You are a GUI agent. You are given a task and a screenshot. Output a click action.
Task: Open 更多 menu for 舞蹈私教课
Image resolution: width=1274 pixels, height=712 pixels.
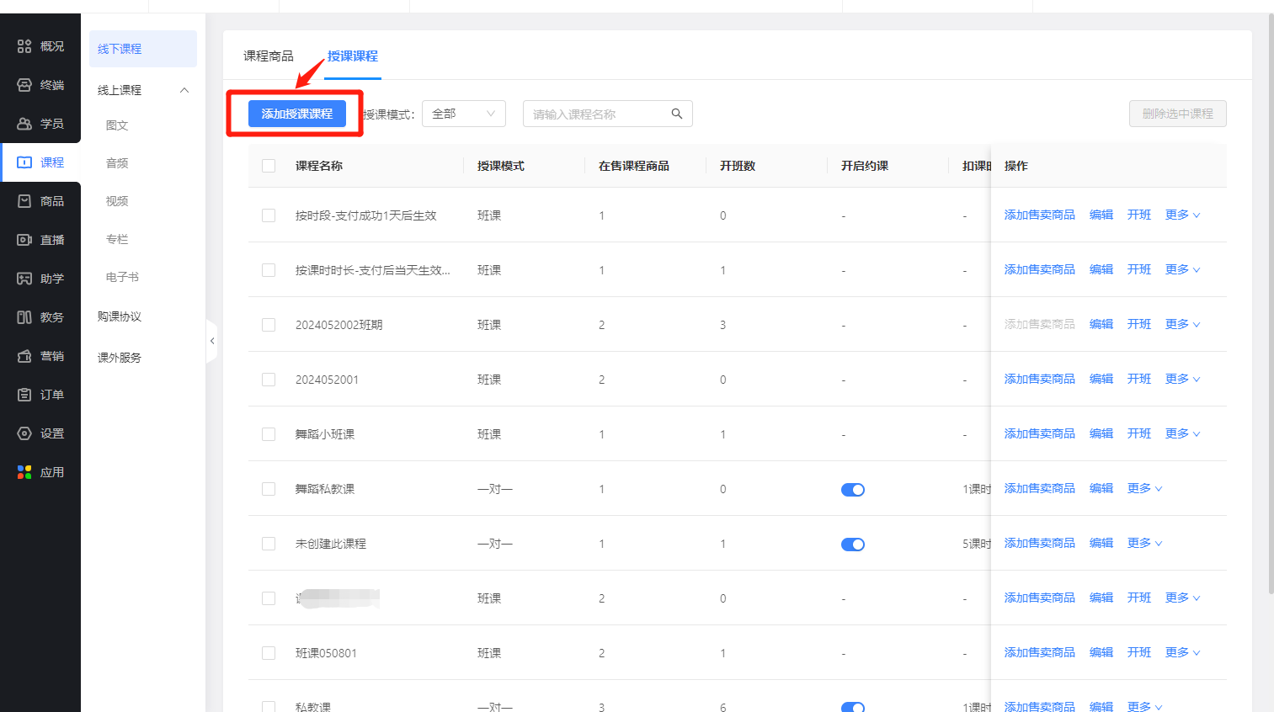(x=1144, y=488)
